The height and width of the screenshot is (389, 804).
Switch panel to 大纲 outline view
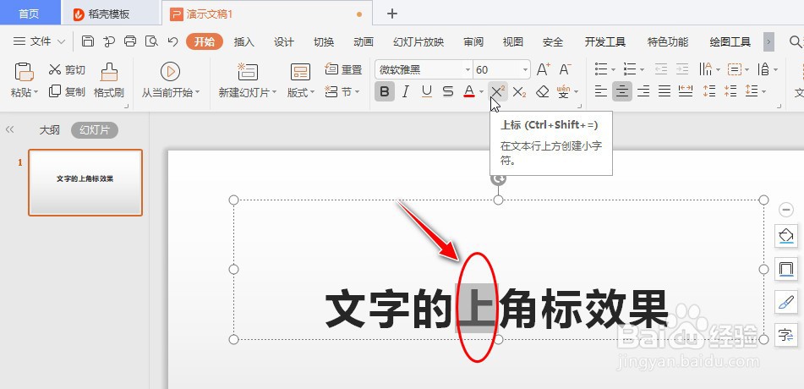click(x=50, y=130)
